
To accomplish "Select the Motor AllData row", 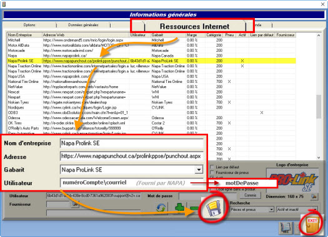I will pyautogui.click(x=151, y=46).
